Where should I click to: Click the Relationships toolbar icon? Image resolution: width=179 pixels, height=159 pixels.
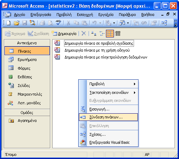(164, 23)
